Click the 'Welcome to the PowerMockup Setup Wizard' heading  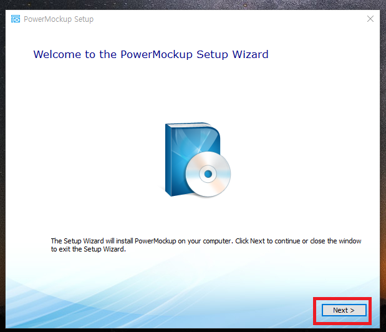[151, 54]
